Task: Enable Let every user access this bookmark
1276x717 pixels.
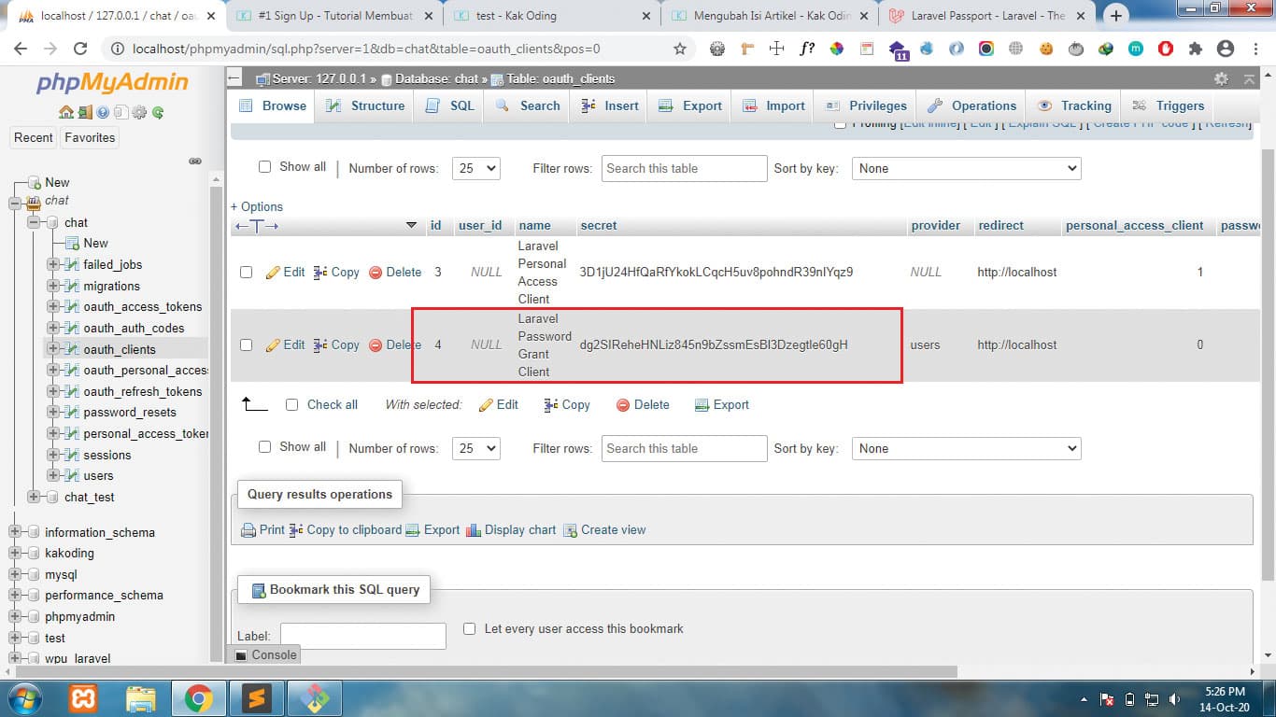Action: coord(470,629)
